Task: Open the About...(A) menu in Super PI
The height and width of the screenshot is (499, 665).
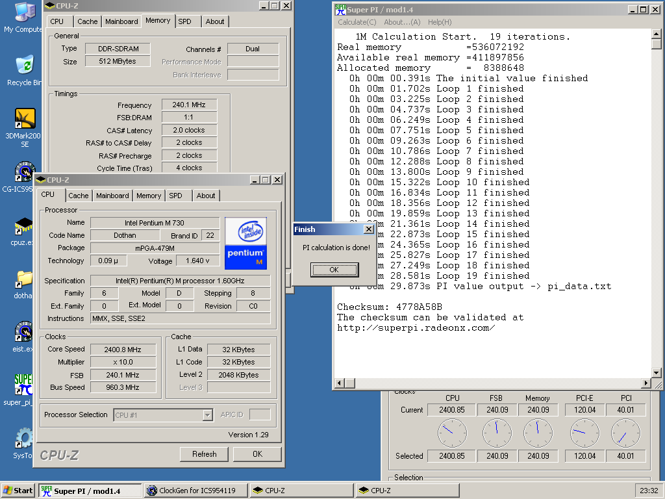Action: [x=402, y=22]
